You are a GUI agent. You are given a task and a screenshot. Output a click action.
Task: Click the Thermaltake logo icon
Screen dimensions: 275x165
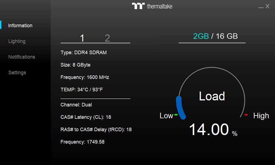138,6
